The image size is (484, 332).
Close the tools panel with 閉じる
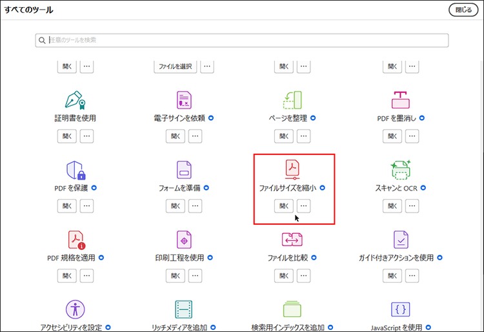click(x=463, y=10)
